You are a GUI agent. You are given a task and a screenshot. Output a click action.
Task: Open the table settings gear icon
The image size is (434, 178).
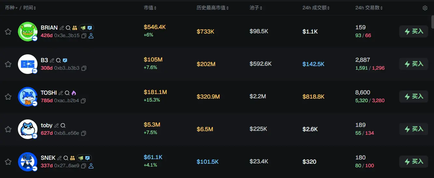pos(425,8)
